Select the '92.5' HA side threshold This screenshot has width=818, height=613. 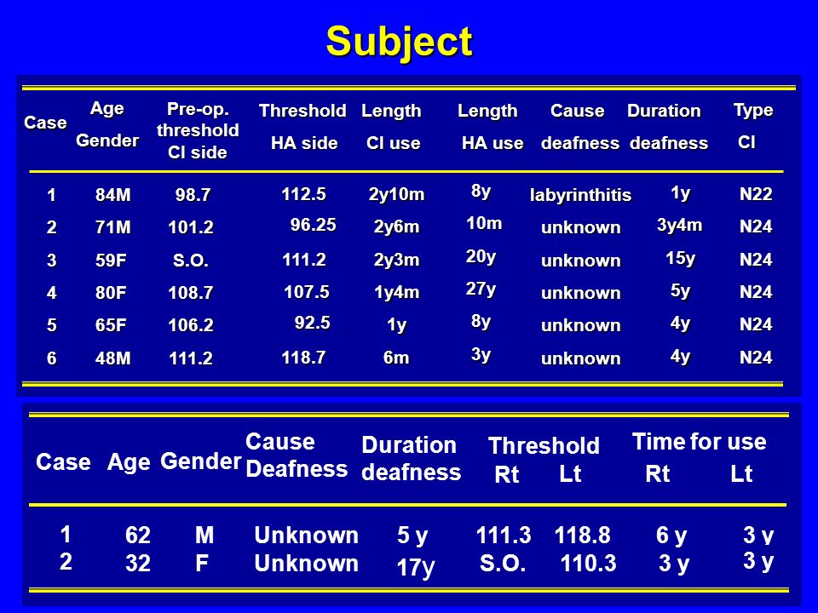pos(313,323)
